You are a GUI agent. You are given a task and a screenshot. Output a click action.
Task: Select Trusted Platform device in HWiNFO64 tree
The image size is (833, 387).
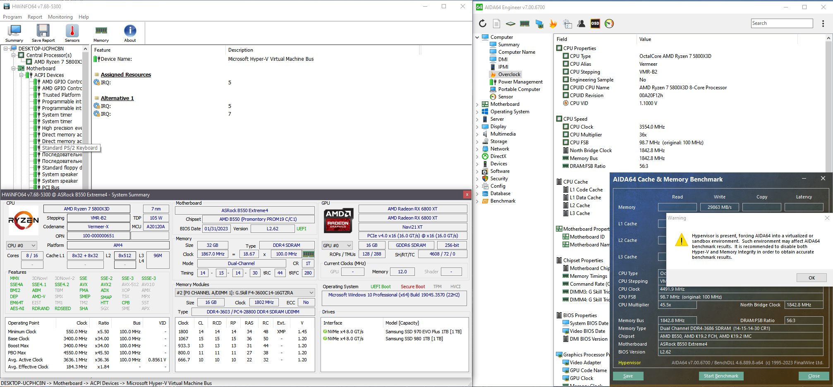[61, 95]
